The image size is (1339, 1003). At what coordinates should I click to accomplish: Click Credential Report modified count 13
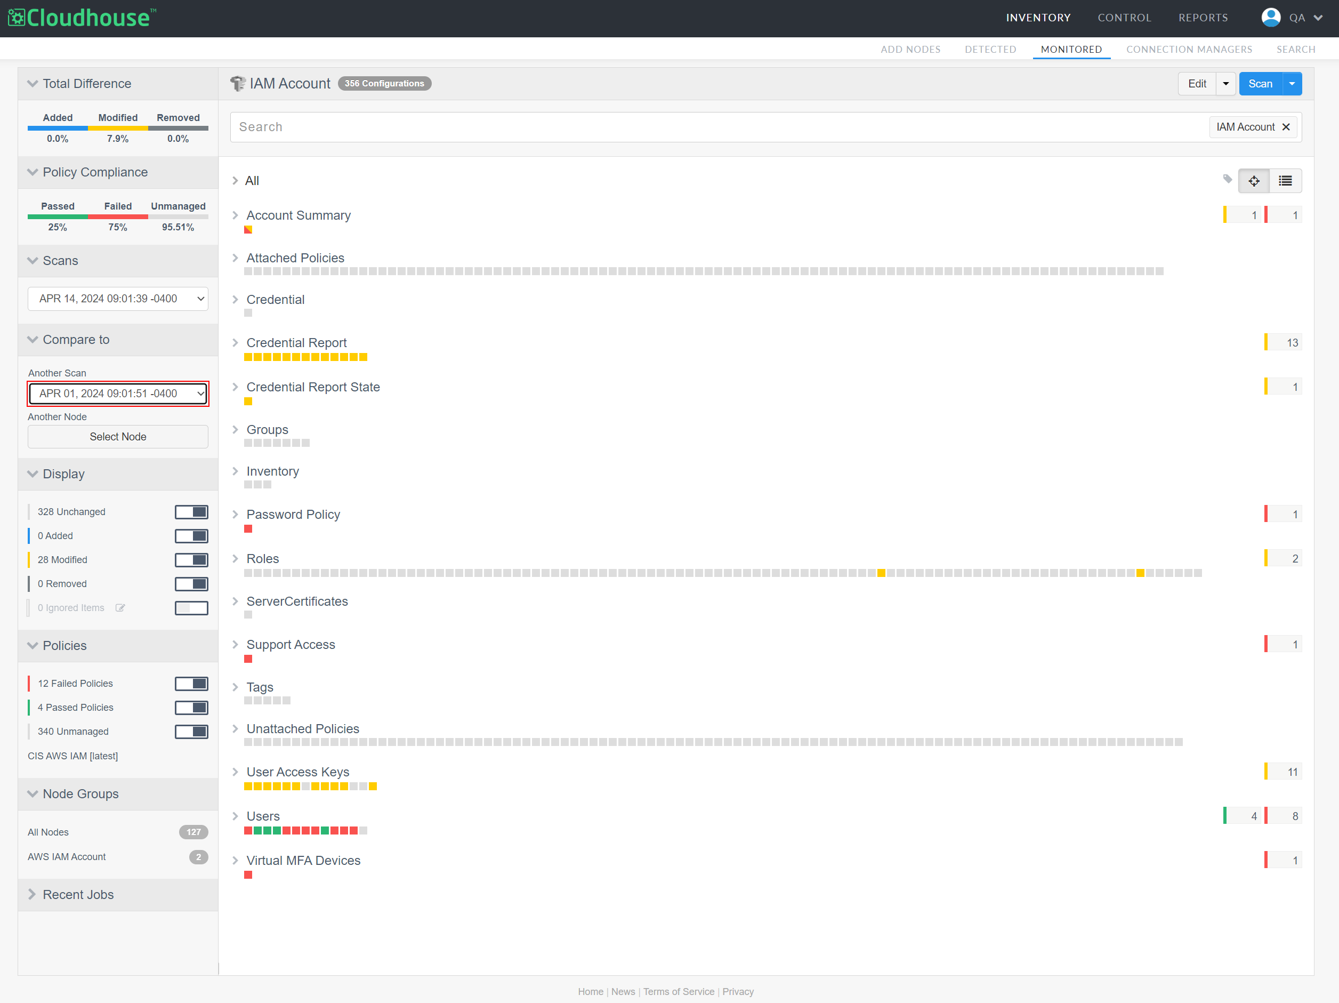click(1284, 342)
